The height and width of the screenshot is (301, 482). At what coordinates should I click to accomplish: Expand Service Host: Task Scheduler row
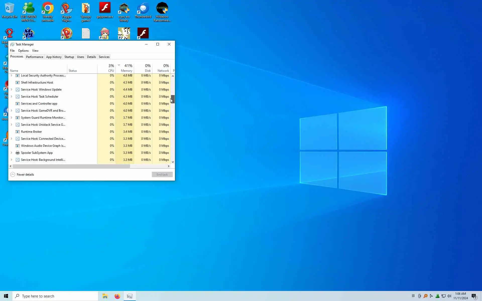point(11,97)
